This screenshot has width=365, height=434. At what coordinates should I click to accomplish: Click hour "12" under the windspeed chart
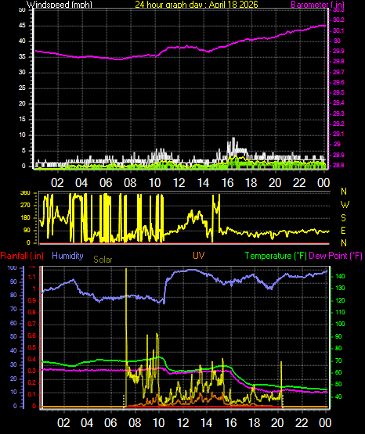click(179, 183)
